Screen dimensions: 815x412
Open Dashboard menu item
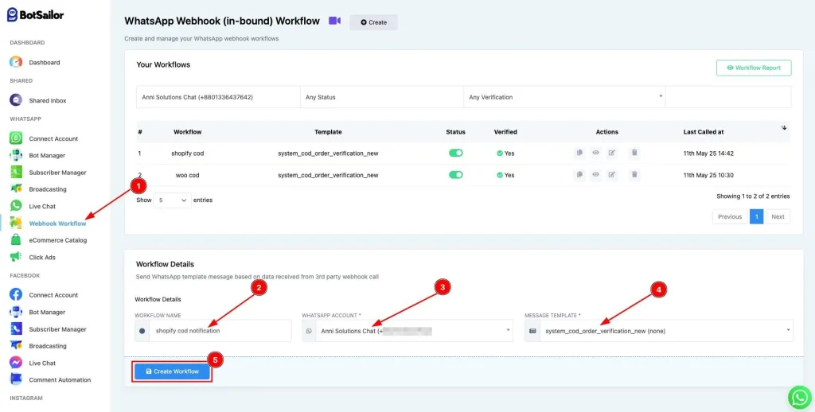[x=45, y=62]
